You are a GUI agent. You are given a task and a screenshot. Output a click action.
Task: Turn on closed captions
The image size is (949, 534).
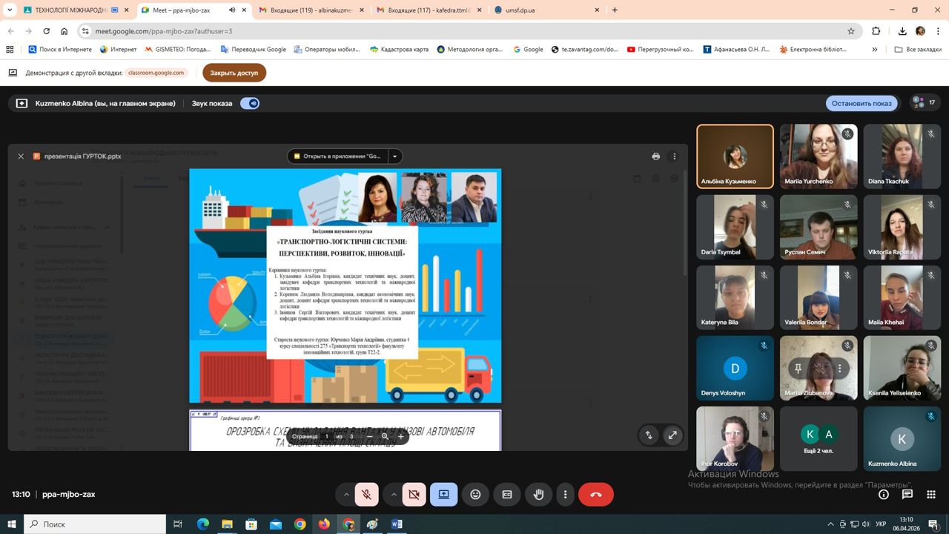click(x=507, y=495)
